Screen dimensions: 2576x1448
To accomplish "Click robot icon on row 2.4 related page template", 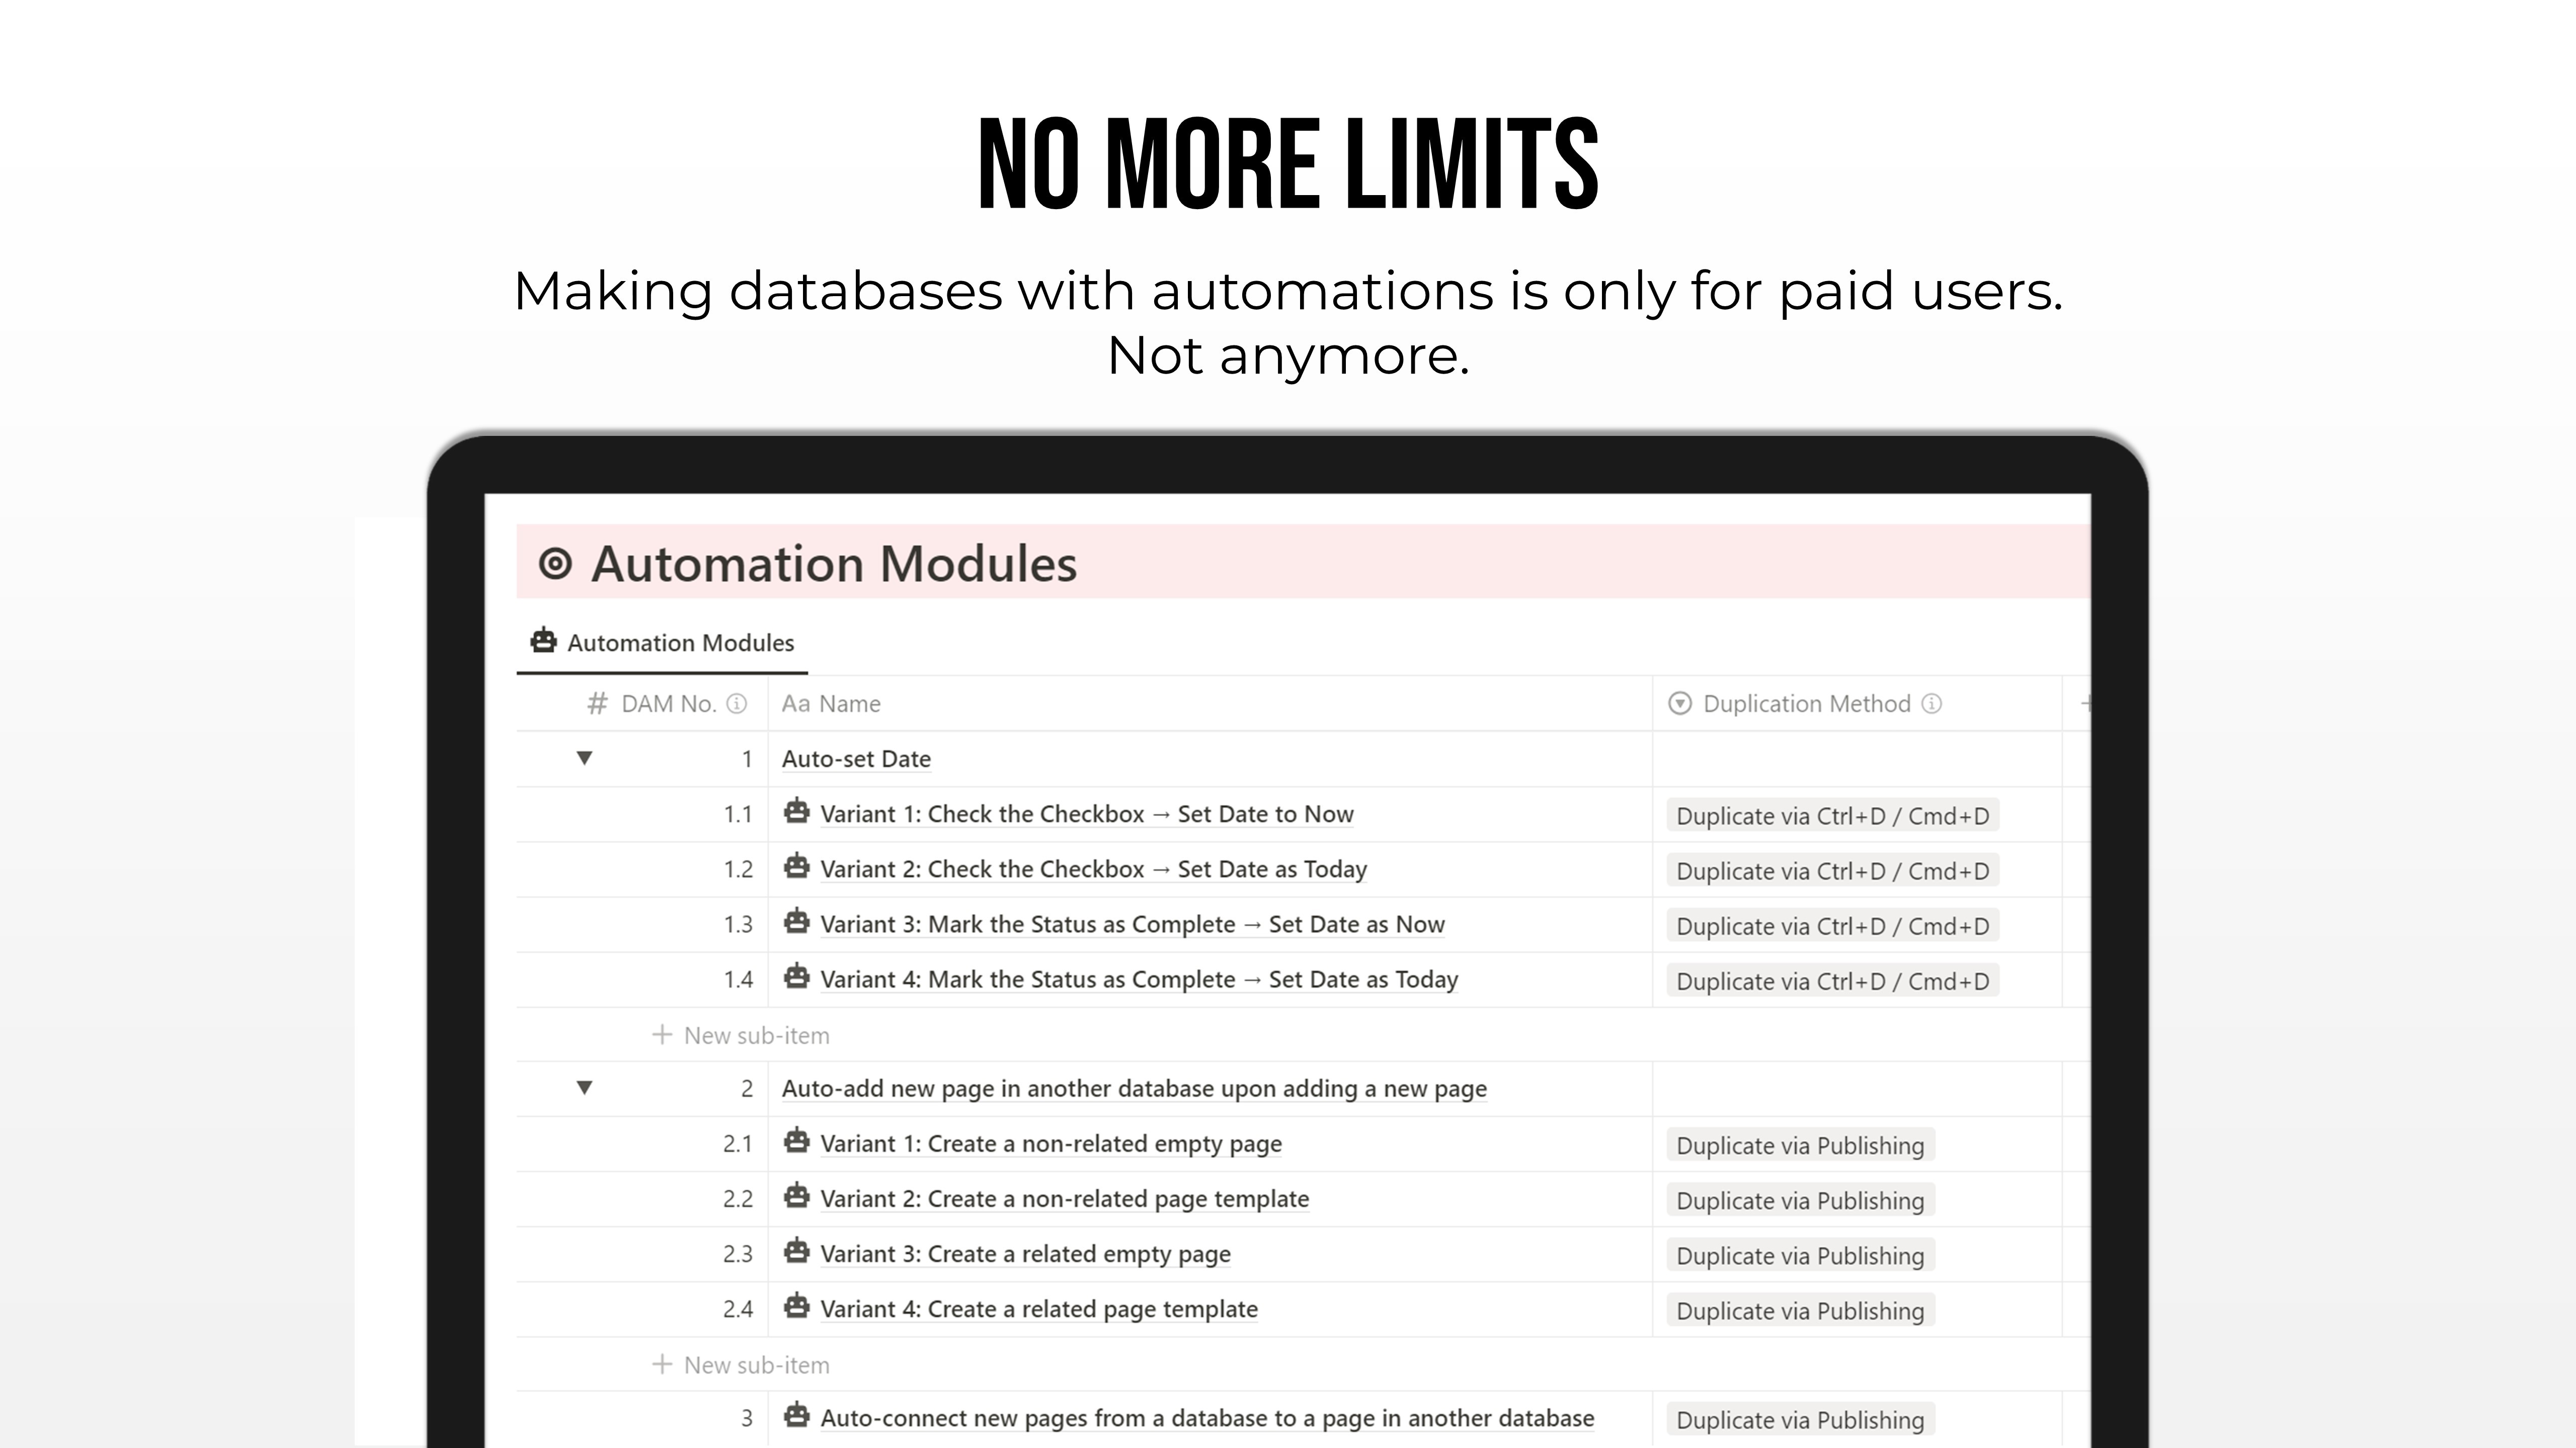I will (796, 1306).
